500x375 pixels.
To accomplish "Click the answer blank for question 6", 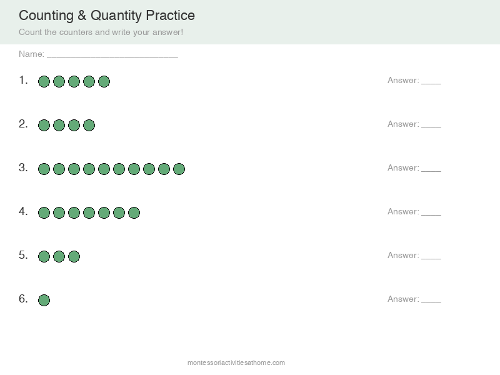I will (x=431, y=300).
